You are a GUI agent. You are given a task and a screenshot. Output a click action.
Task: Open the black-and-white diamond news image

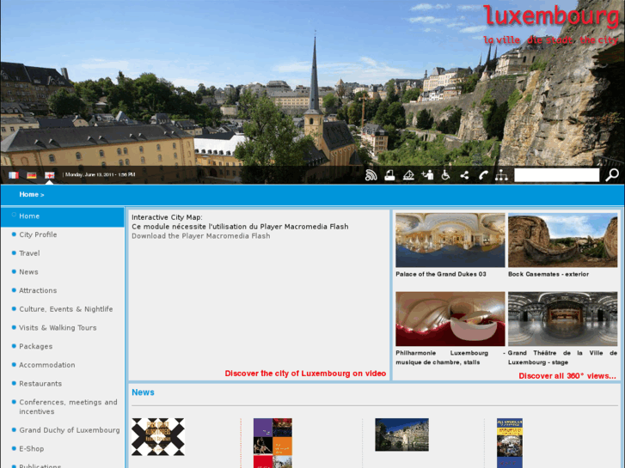[158, 437]
